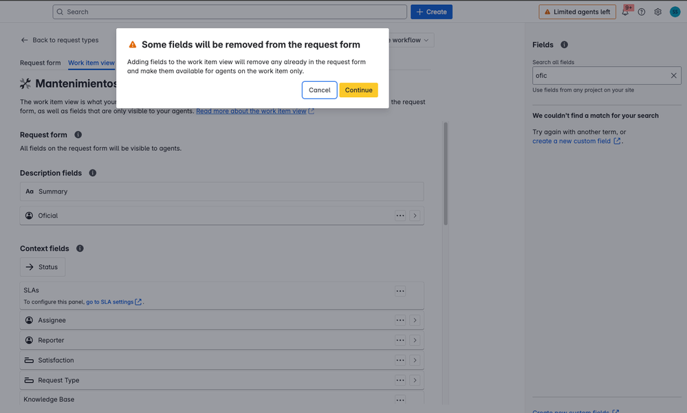The image size is (687, 413).
Task: Switch to the Request form tab
Action: (x=41, y=63)
